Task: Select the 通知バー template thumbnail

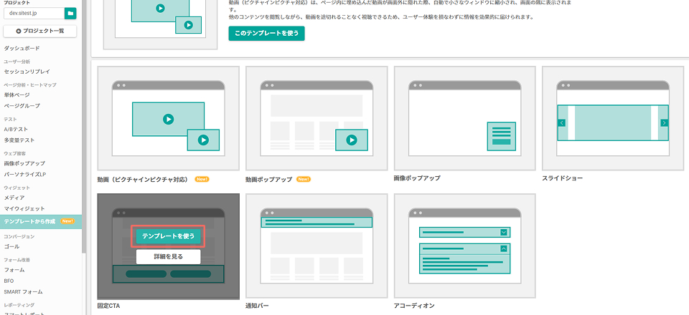Action: point(317,246)
